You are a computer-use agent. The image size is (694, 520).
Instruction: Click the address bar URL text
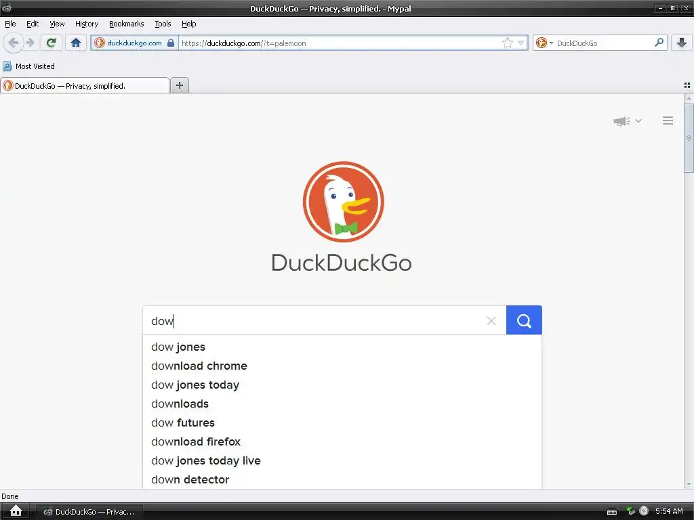[244, 43]
